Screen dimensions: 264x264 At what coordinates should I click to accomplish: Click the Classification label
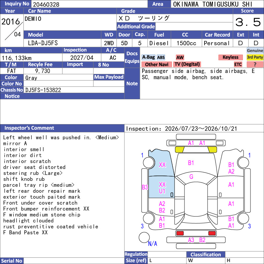206,254
